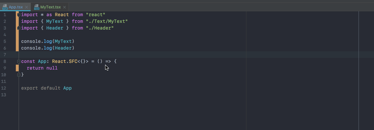Click line number 7 in the gutter
This screenshot has width=374, height=130.
(x=5, y=54)
